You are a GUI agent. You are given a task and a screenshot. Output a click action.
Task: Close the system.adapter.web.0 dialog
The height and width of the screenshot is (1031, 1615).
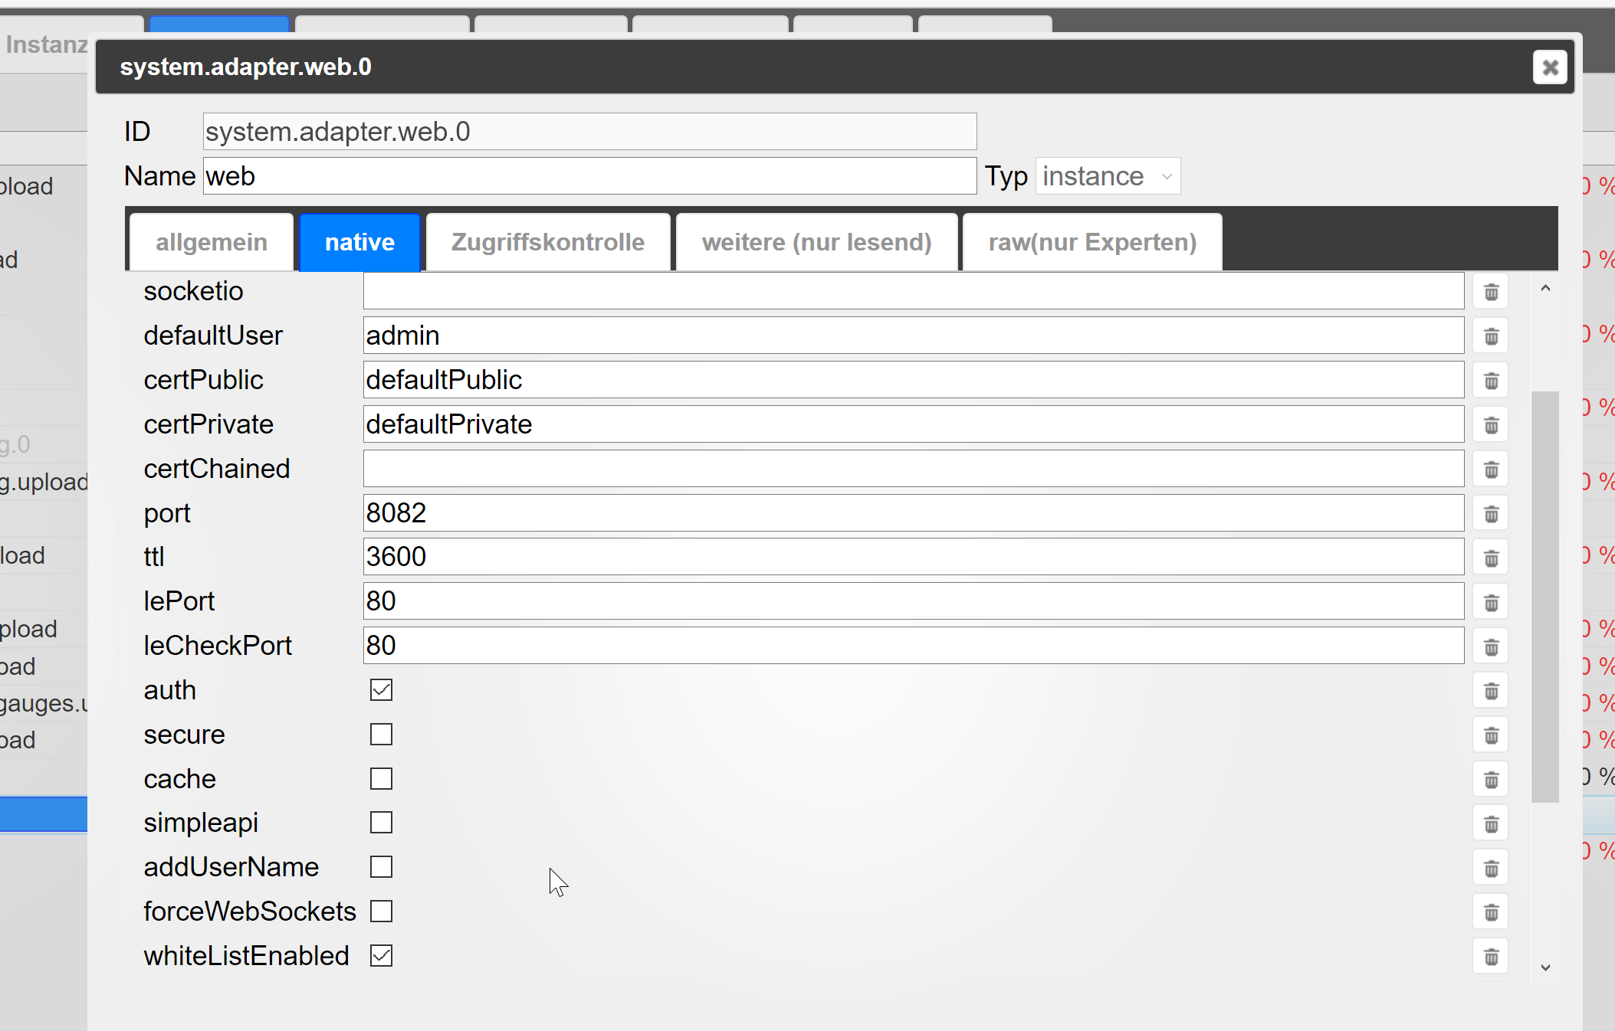pyautogui.click(x=1550, y=67)
